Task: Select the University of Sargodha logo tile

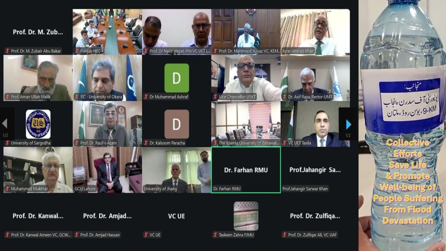Action: coord(38,124)
